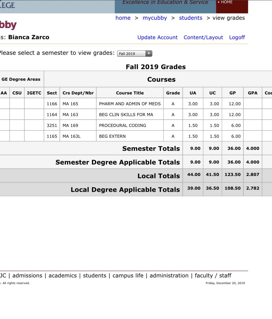The image size is (272, 319).
Task: Click the Fall 2019 Grades heading
Action: 156,67
